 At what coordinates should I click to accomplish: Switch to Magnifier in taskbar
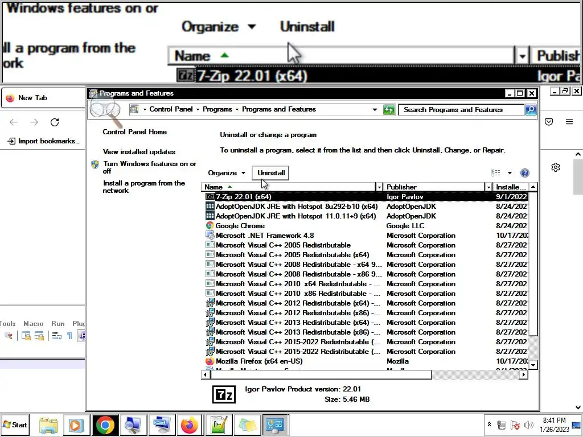pyautogui.click(x=133, y=425)
